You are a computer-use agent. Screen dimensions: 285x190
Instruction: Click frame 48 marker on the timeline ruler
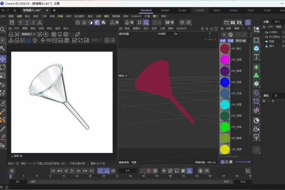170,176
